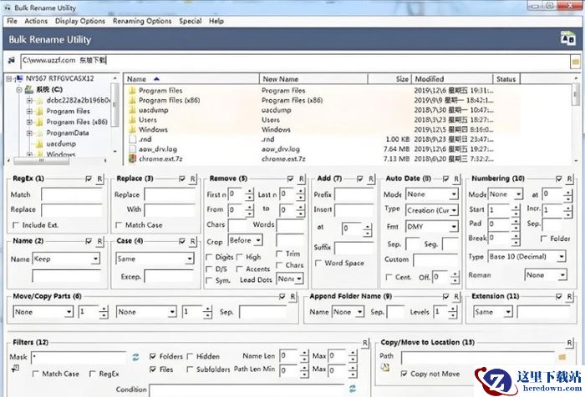
Task: Sort by Status column header
Action: pos(506,79)
